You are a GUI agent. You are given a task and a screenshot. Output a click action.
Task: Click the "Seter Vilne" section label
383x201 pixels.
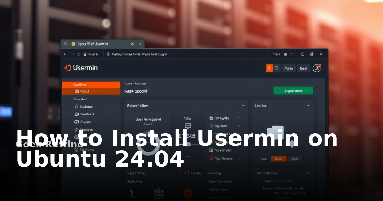point(136,173)
